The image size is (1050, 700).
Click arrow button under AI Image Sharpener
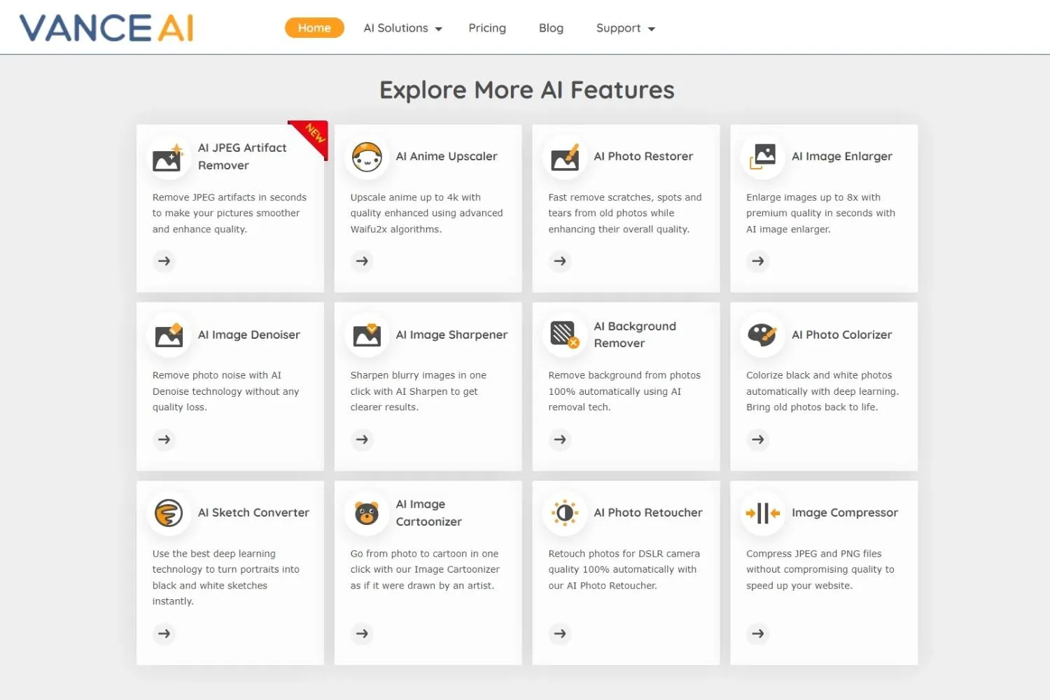[x=362, y=440]
